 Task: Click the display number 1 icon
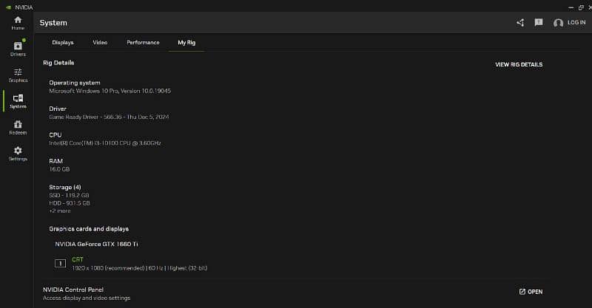[61, 264]
